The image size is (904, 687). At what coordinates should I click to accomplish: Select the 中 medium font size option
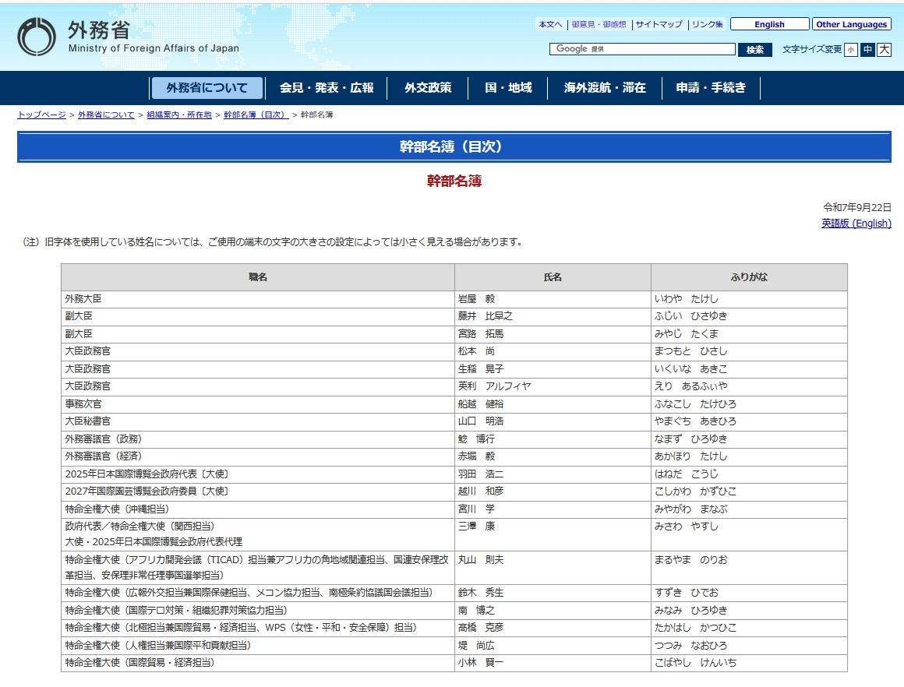[x=867, y=49]
